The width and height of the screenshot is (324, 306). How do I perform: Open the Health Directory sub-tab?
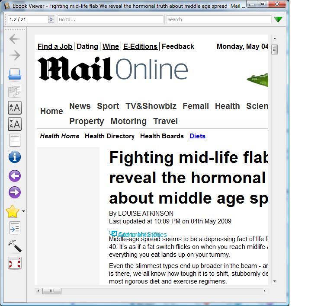click(109, 136)
